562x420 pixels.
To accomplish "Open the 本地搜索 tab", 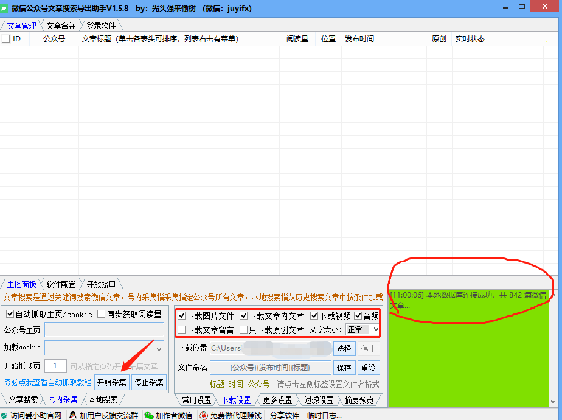I will (103, 399).
